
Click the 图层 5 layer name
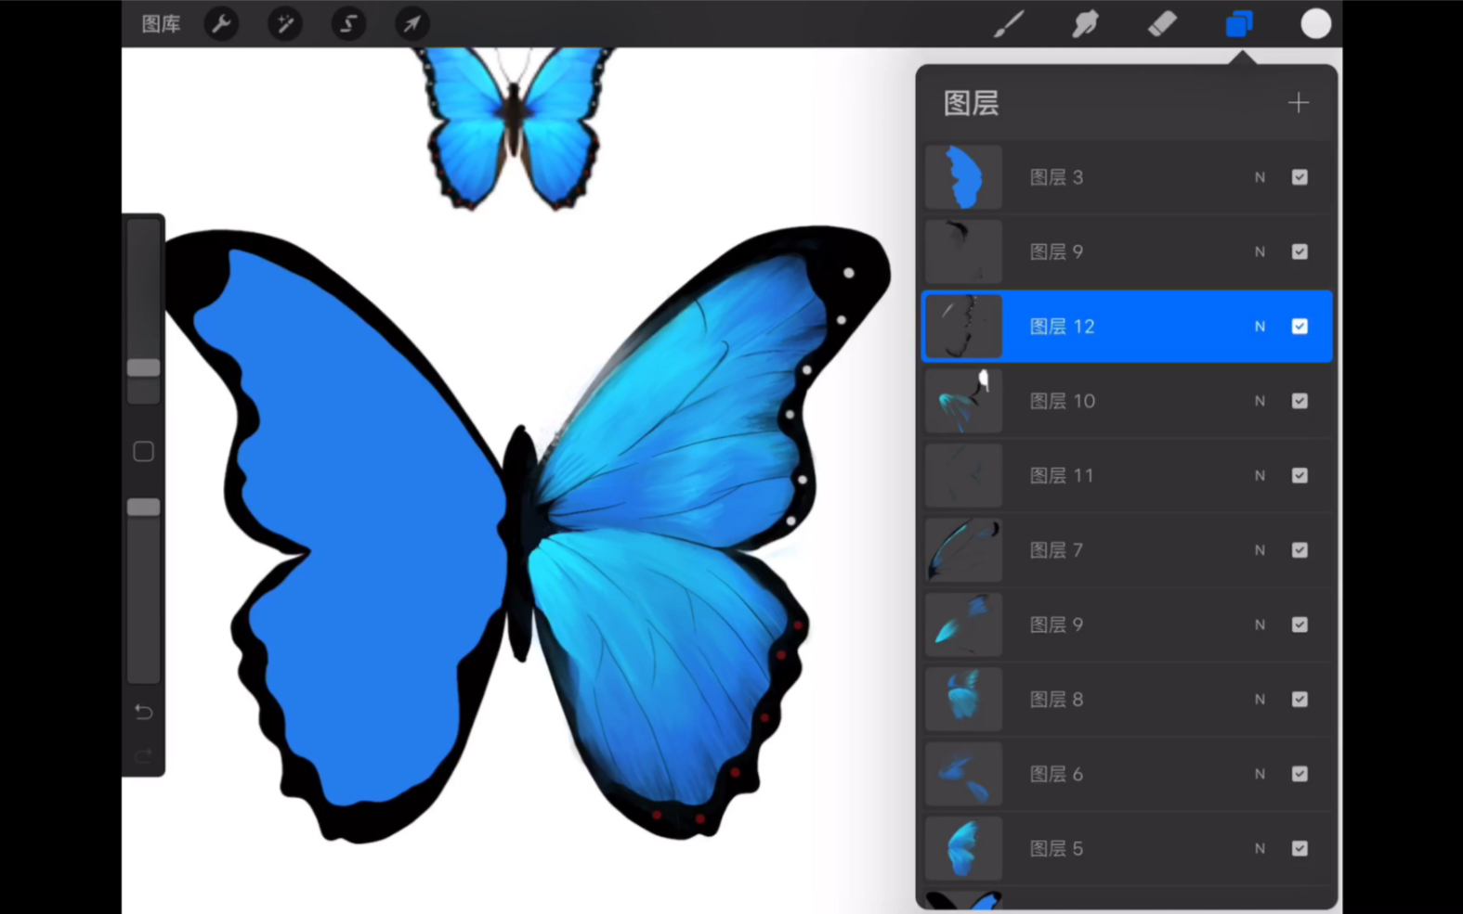tap(1057, 848)
